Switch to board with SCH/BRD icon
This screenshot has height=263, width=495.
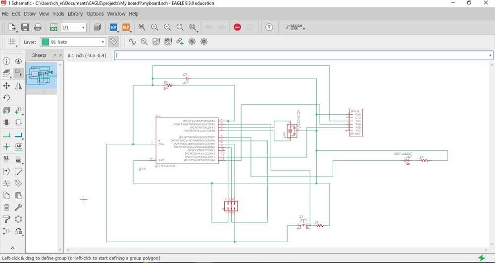pyautogui.click(x=53, y=27)
